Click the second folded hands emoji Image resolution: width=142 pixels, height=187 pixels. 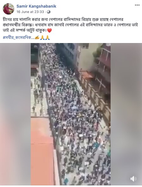coord(48,38)
